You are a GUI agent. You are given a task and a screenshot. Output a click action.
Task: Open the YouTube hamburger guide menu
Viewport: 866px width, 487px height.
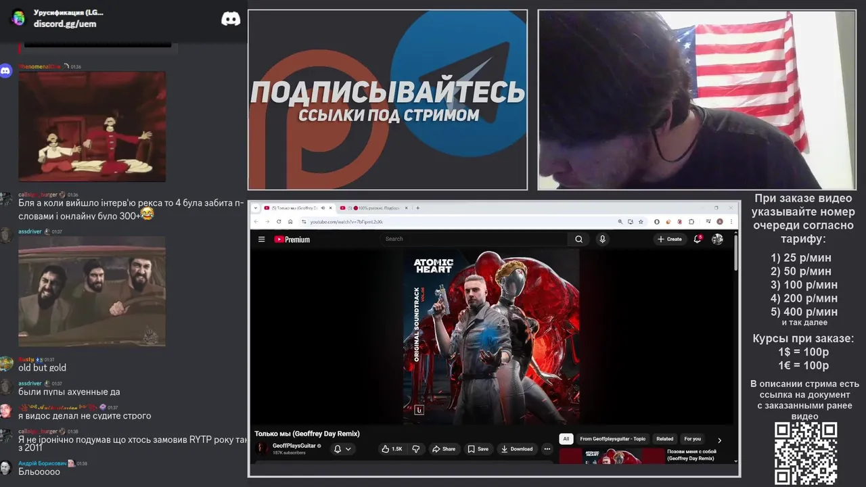[261, 239]
